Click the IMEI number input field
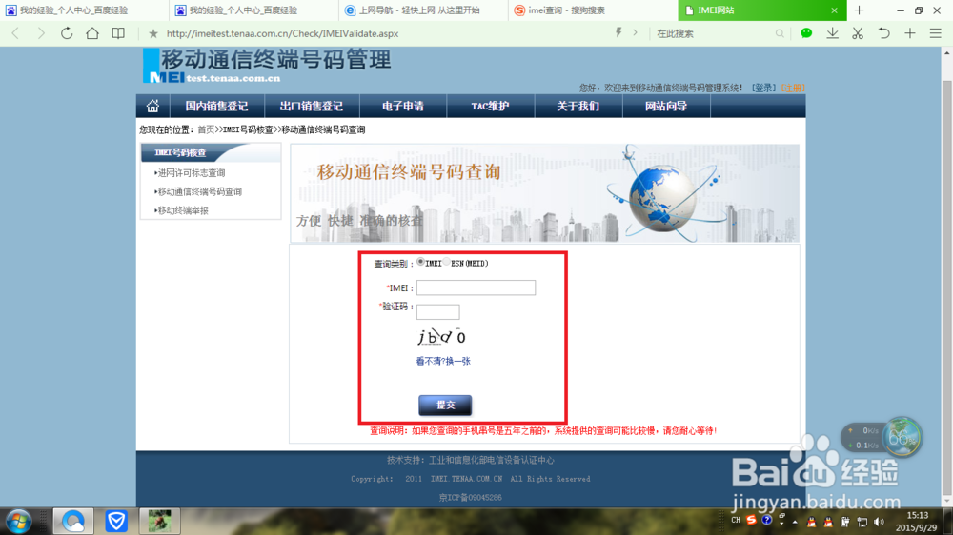953x535 pixels. click(x=476, y=287)
